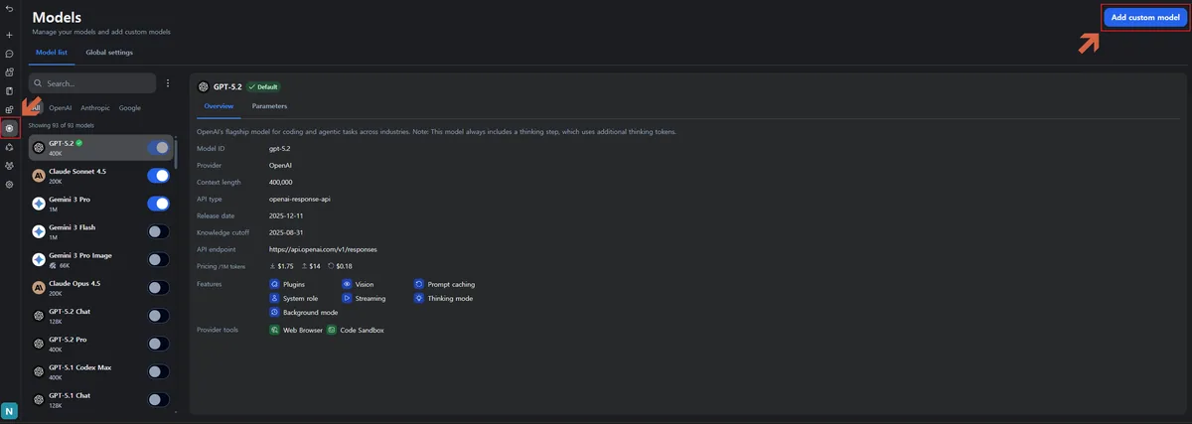Click the System role feature icon
This screenshot has height=424, width=1192.
[x=274, y=298]
